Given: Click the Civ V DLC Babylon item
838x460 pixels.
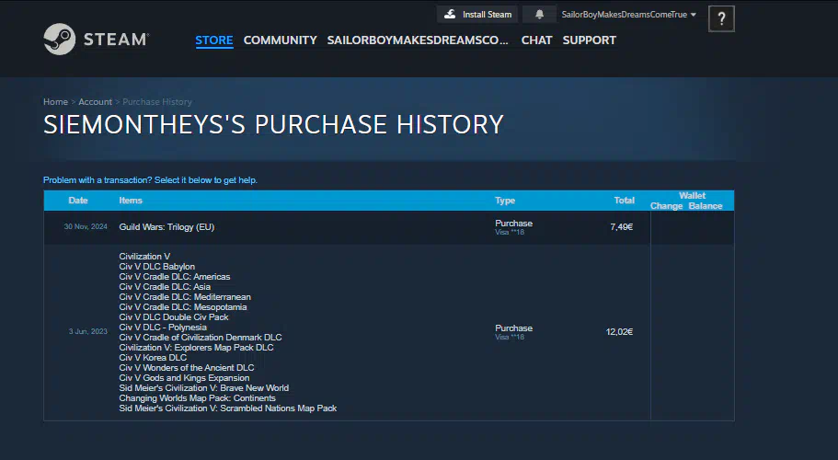Looking at the screenshot, I should 157,267.
